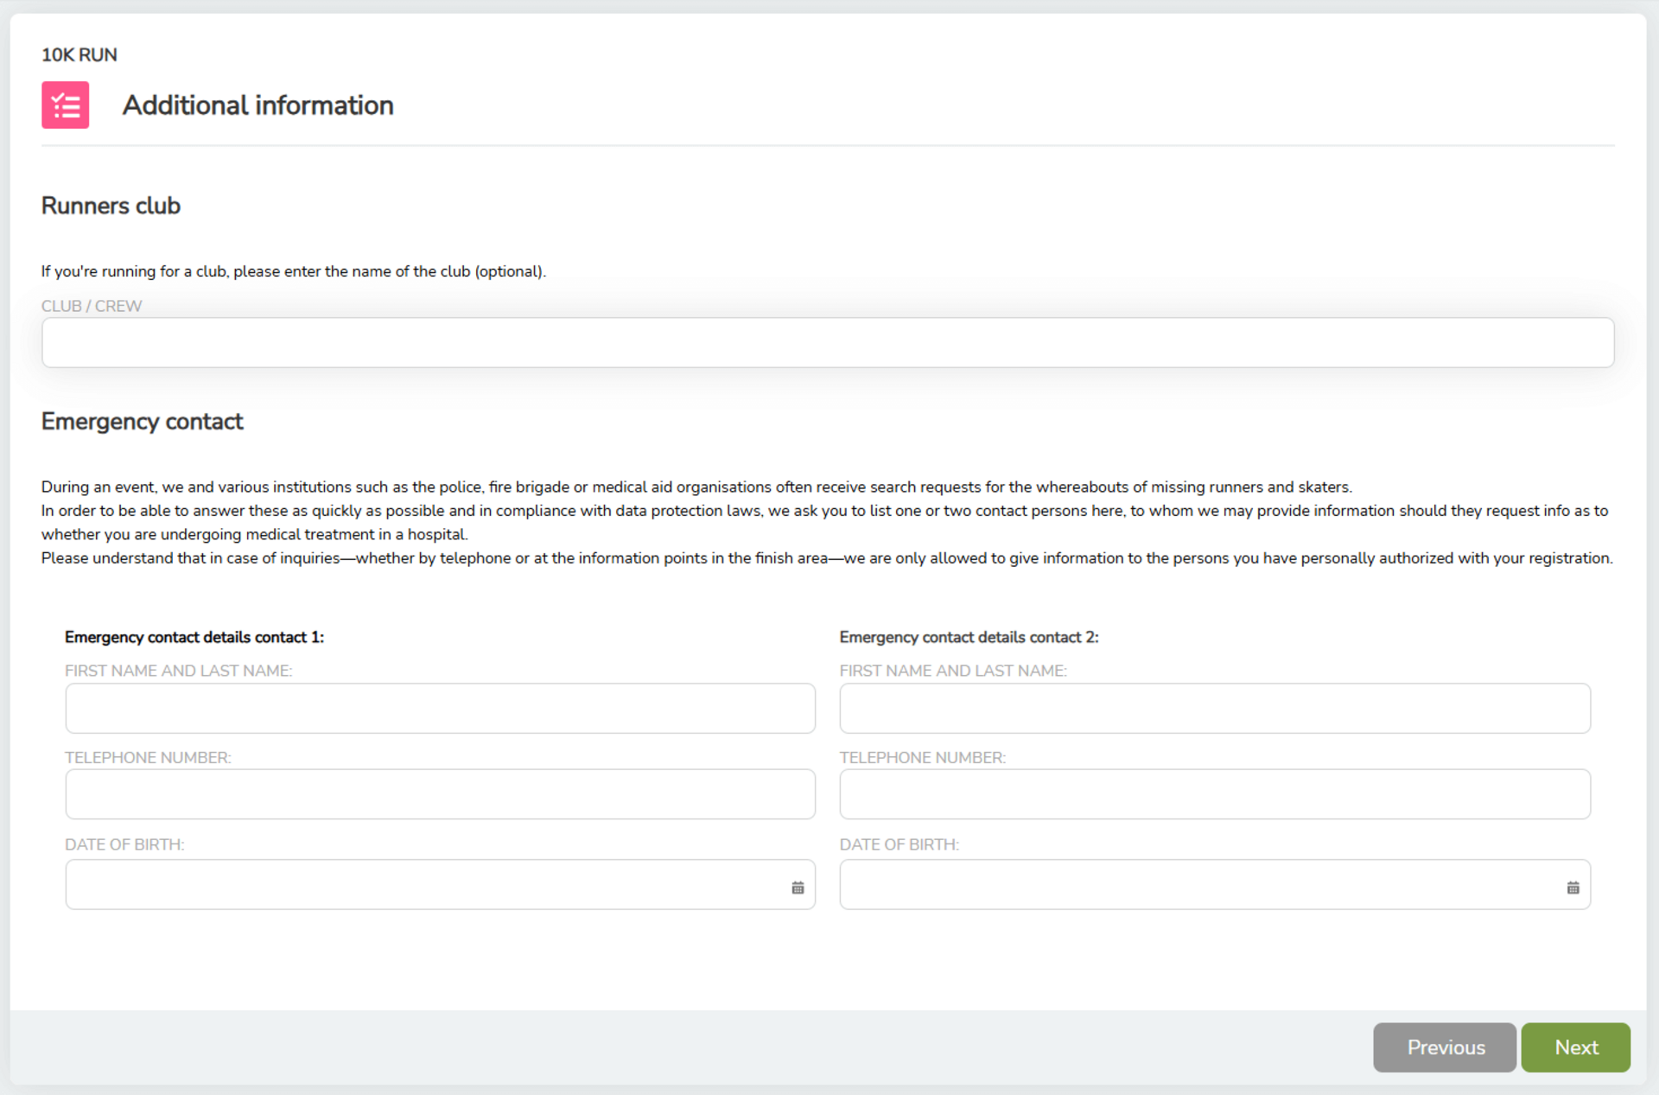Click Emergency contact details contact 1 label

tap(194, 637)
